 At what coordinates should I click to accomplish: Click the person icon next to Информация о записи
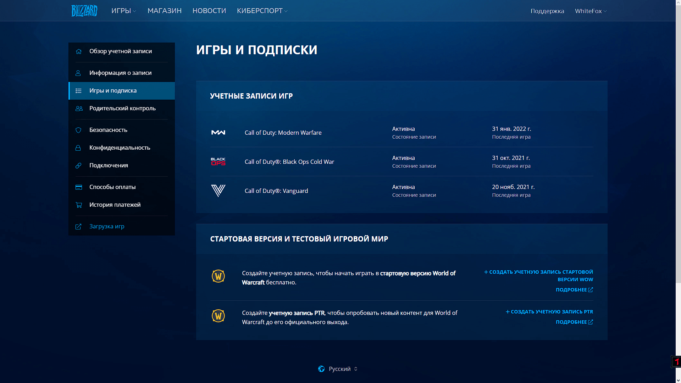click(78, 73)
